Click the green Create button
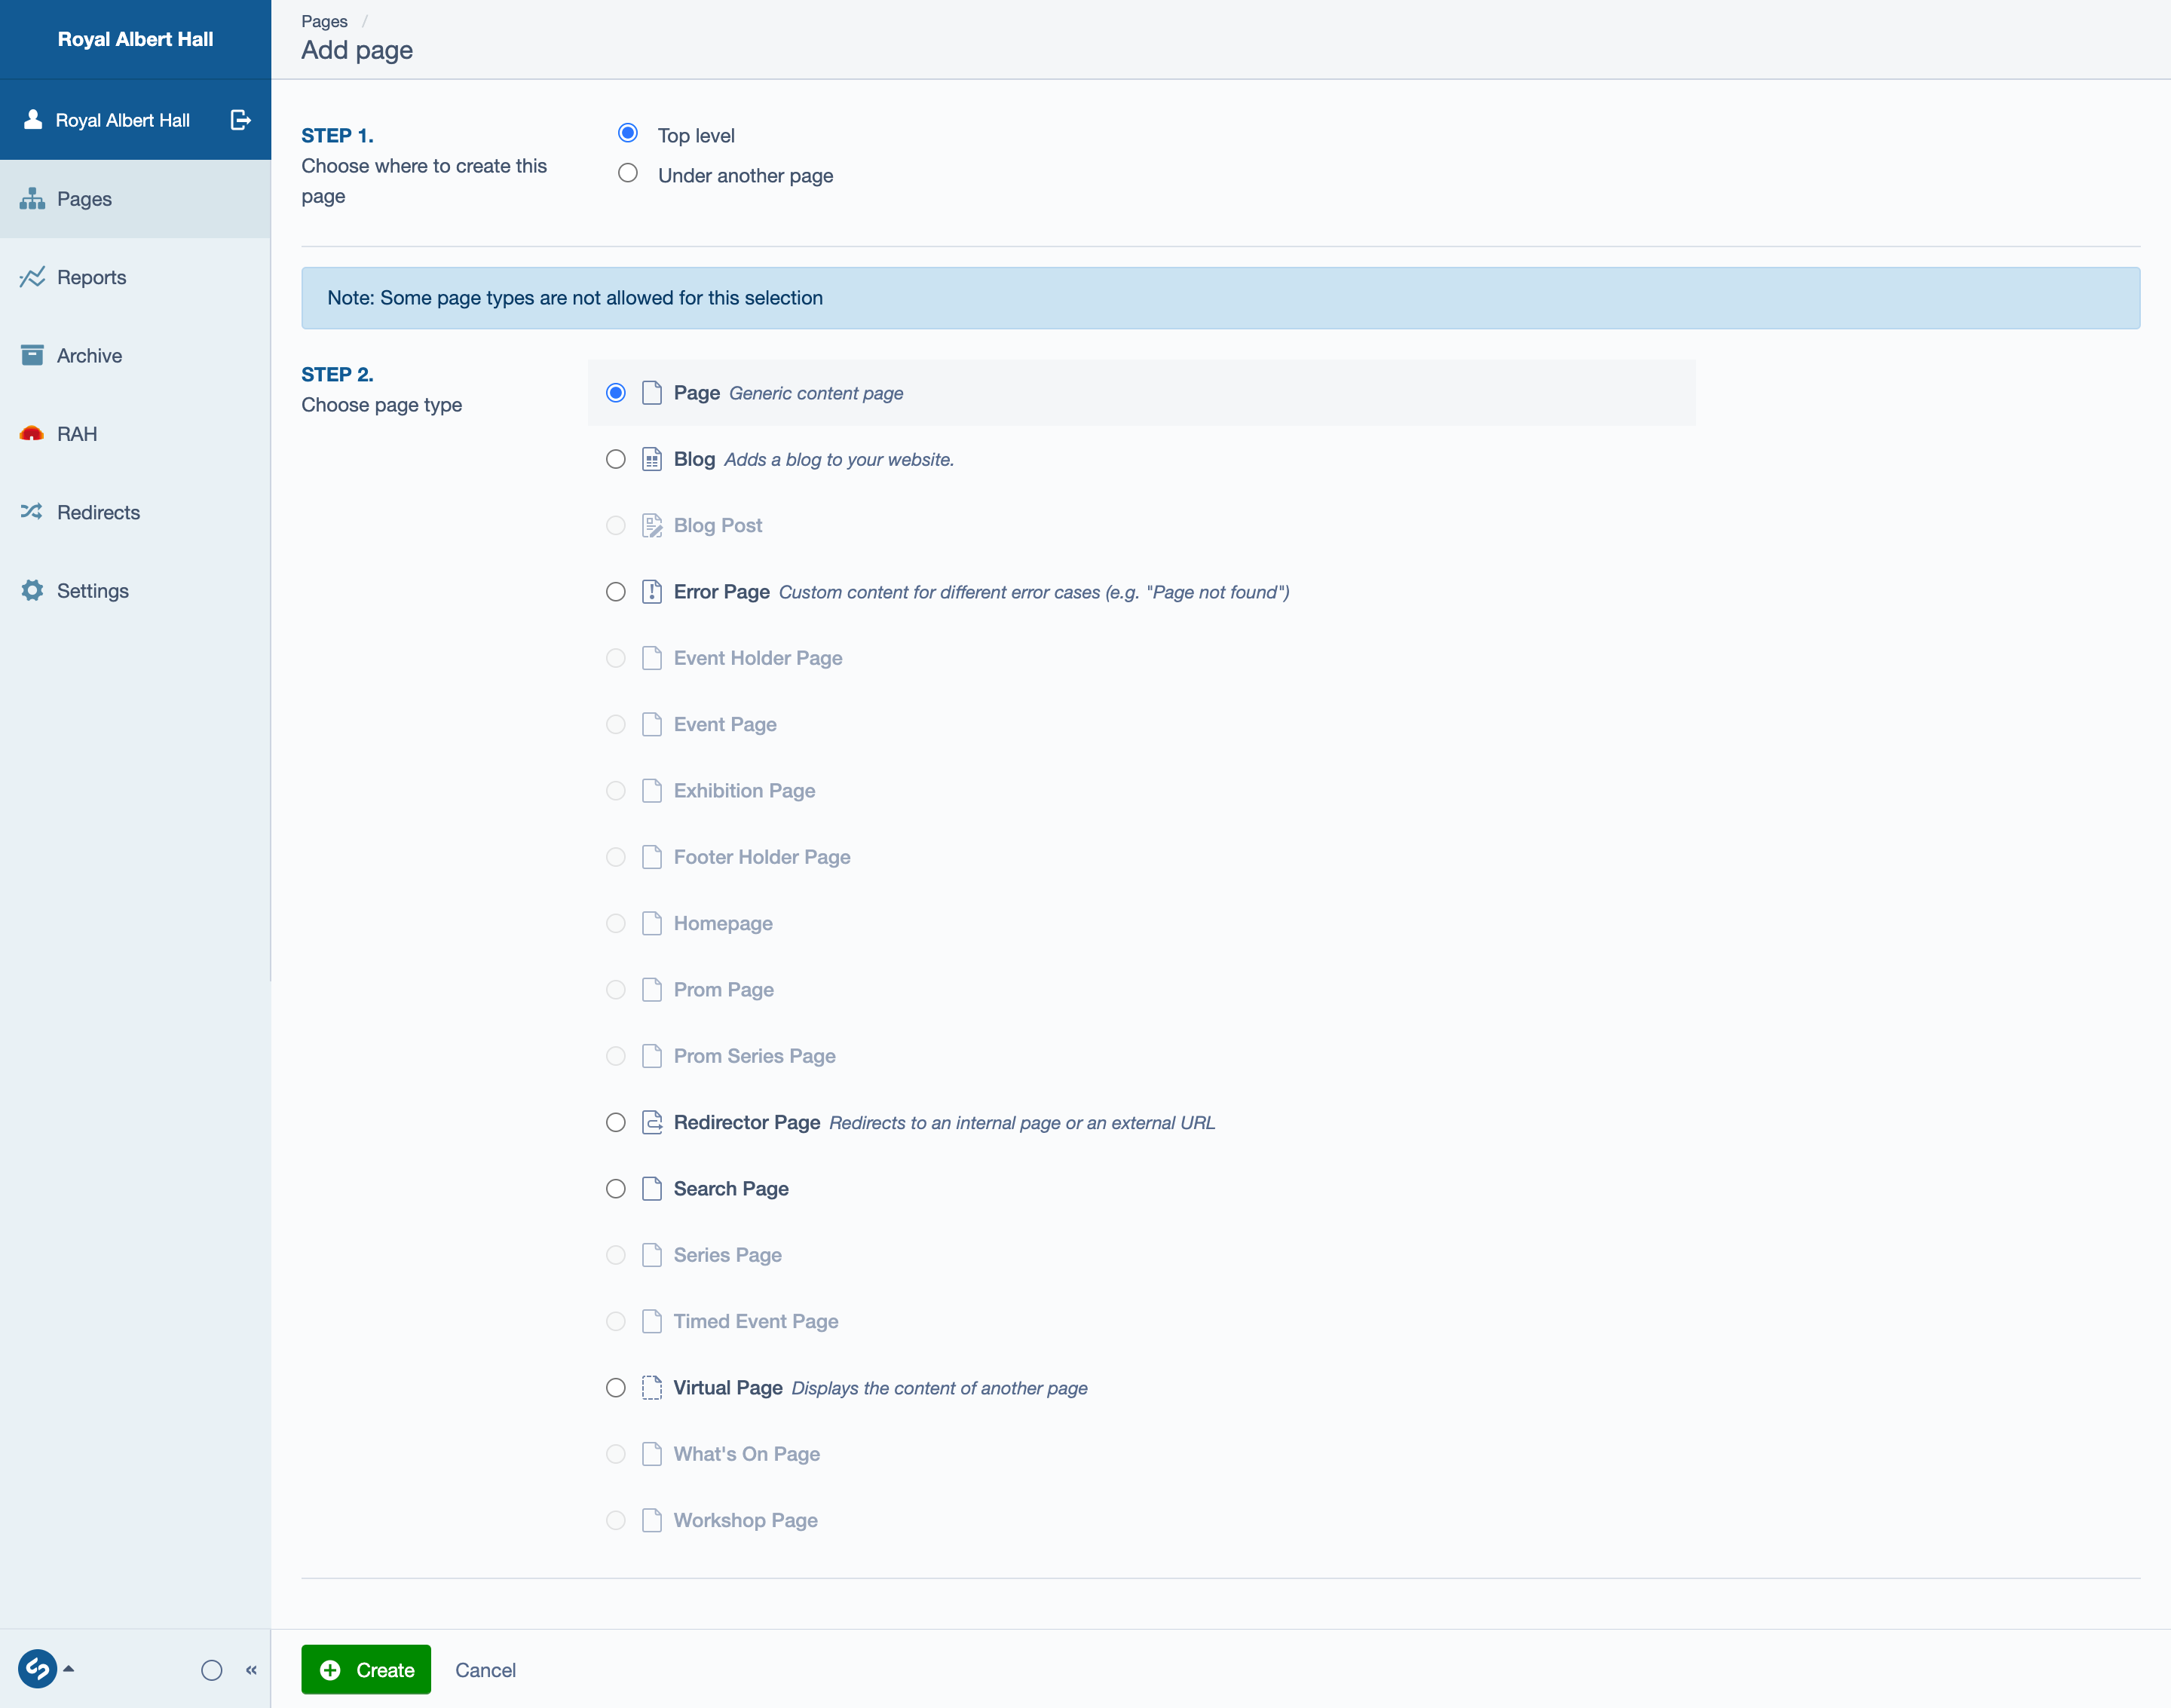Viewport: 2171px width, 1708px height. (366, 1670)
